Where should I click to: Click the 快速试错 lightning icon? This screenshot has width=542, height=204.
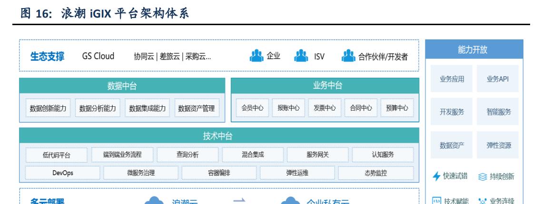click(436, 176)
